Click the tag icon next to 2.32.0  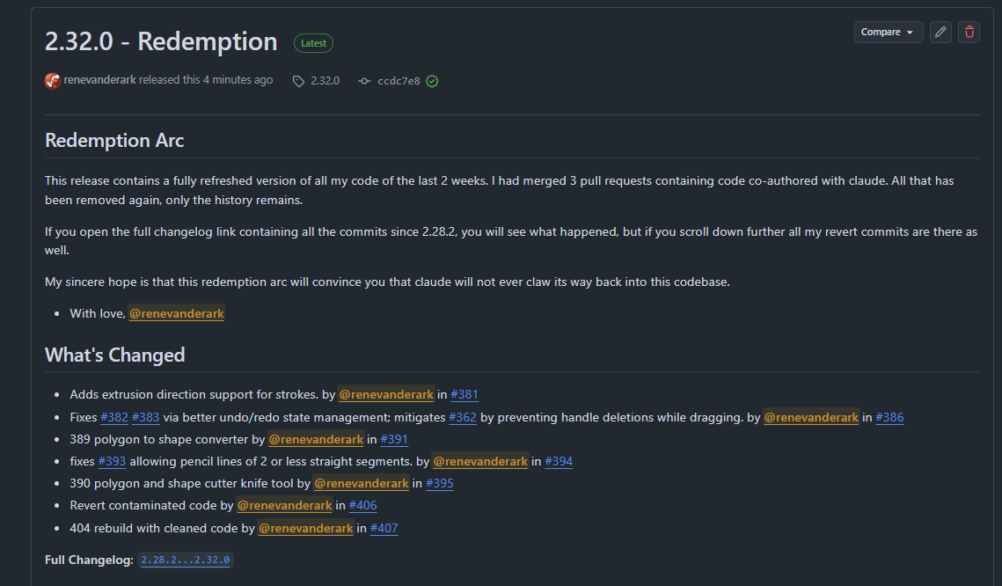tap(298, 81)
